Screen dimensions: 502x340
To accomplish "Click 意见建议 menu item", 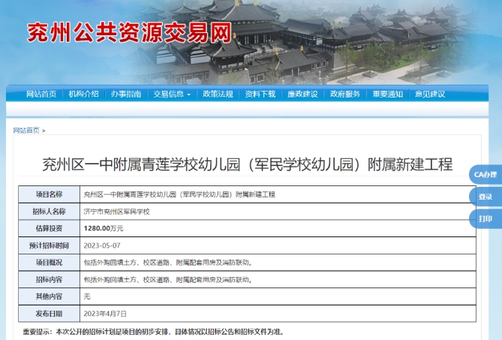I will (430, 94).
